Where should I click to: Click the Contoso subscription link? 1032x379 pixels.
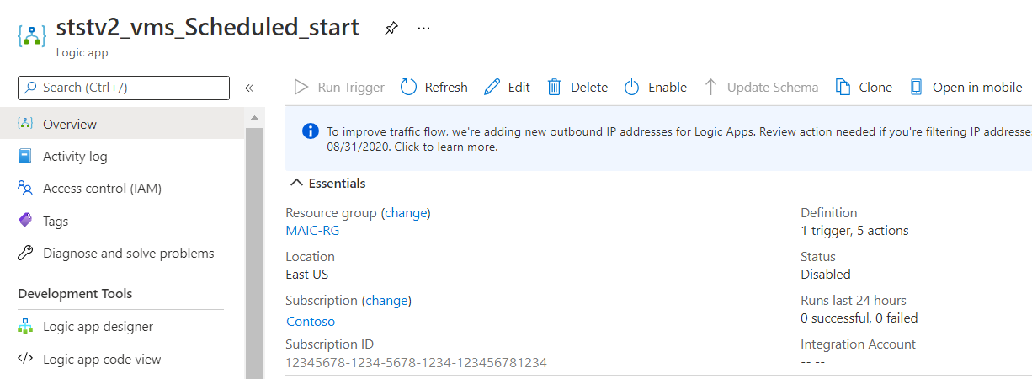[311, 321]
